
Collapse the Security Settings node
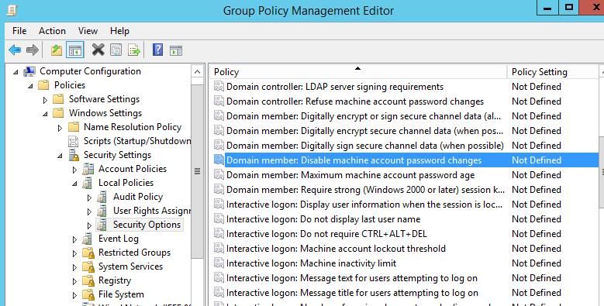click(60, 156)
